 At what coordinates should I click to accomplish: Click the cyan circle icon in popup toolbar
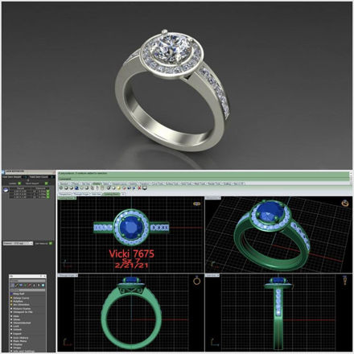tap(43, 285)
